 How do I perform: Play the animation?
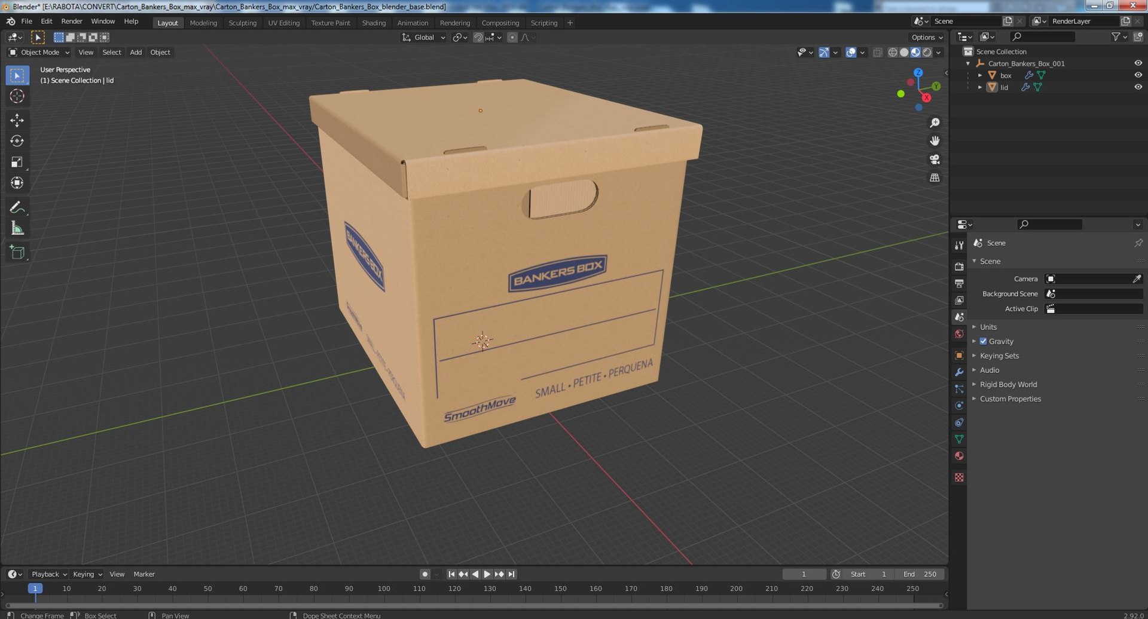point(487,574)
